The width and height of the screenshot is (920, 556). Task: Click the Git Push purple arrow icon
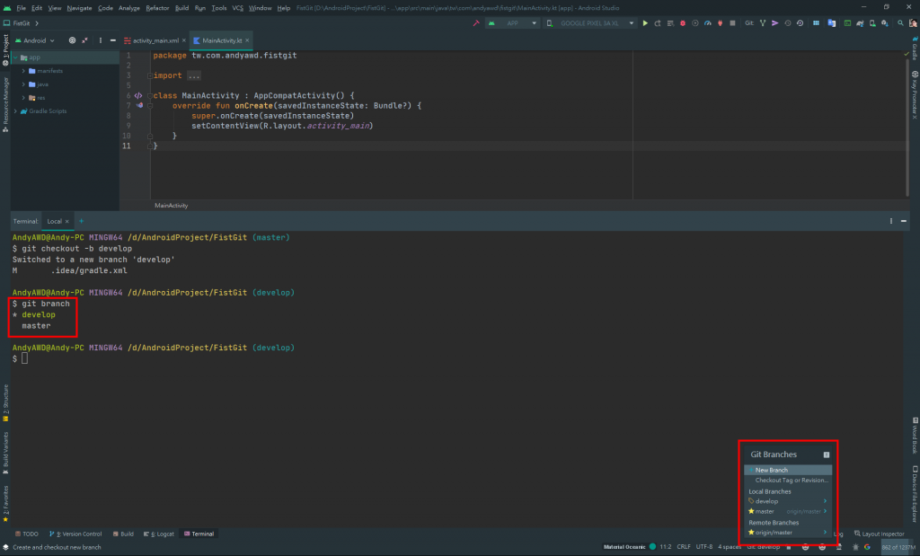775,23
